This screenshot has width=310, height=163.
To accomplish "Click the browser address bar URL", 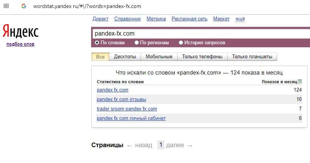I will (x=87, y=7).
